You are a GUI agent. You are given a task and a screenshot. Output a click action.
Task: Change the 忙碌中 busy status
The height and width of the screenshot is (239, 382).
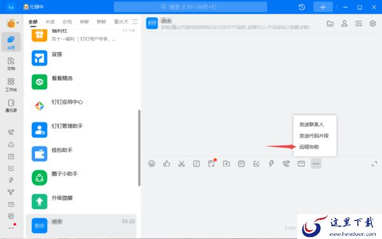point(33,7)
